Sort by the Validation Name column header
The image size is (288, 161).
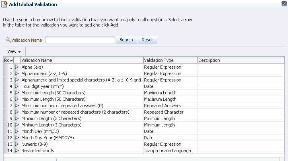82,60
